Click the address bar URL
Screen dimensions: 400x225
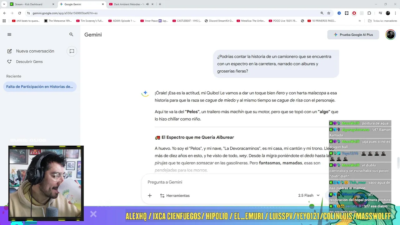pyautogui.click(x=65, y=13)
